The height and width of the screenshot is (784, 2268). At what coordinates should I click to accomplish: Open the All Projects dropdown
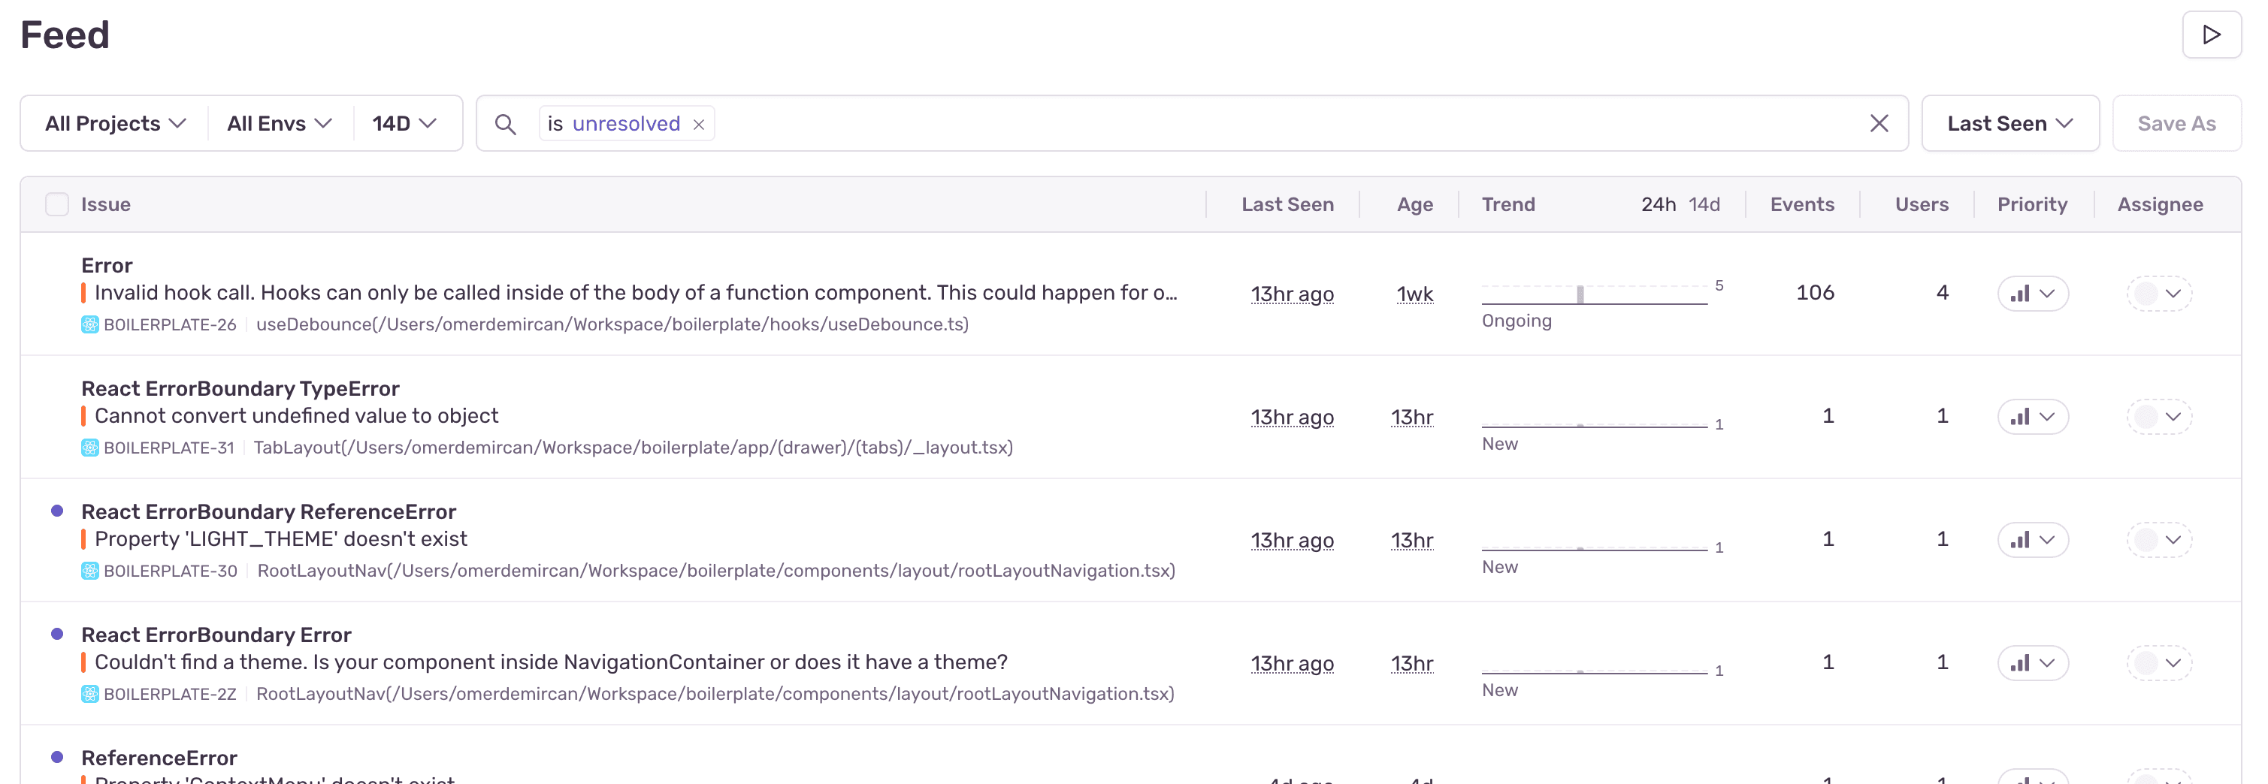(115, 124)
